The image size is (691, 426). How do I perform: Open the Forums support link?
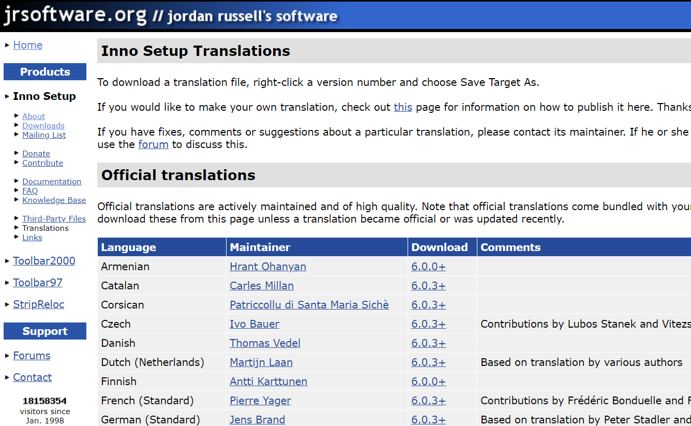pos(32,356)
